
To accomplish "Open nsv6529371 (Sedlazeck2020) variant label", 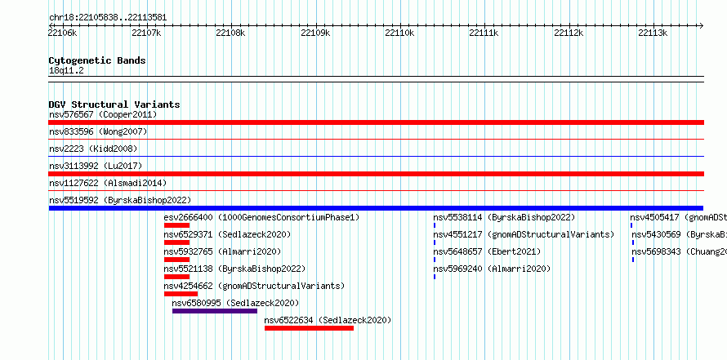I will [227, 234].
